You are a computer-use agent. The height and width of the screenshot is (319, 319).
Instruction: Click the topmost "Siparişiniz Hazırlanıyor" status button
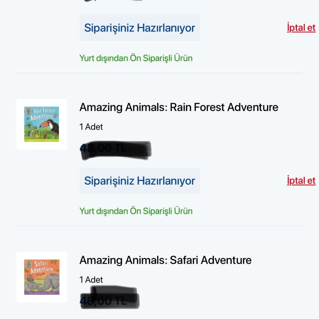[x=140, y=28]
